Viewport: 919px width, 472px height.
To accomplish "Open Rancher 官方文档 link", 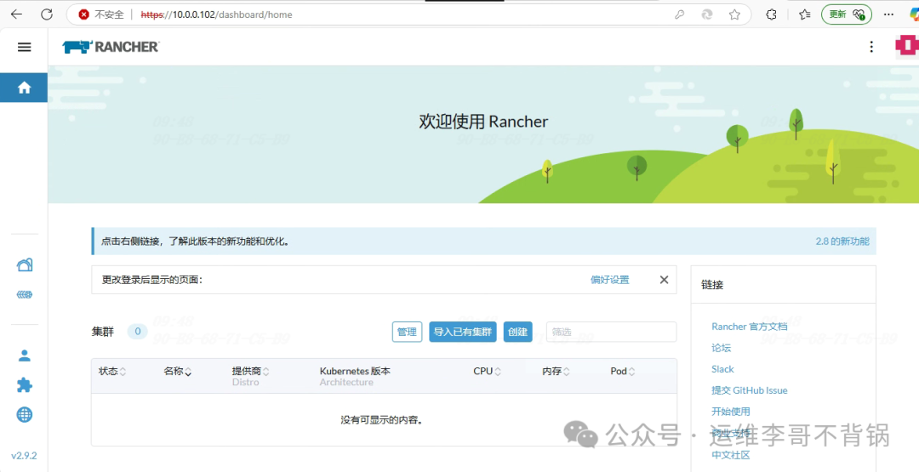I will pos(749,327).
